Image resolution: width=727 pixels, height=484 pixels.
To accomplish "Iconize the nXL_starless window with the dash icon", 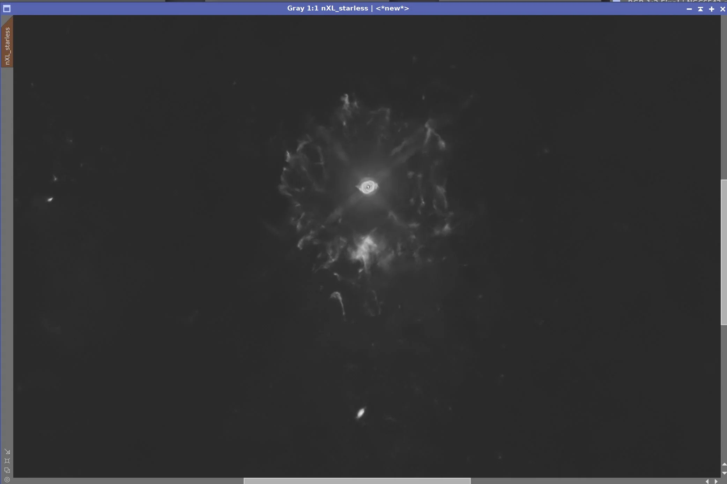I will click(689, 9).
